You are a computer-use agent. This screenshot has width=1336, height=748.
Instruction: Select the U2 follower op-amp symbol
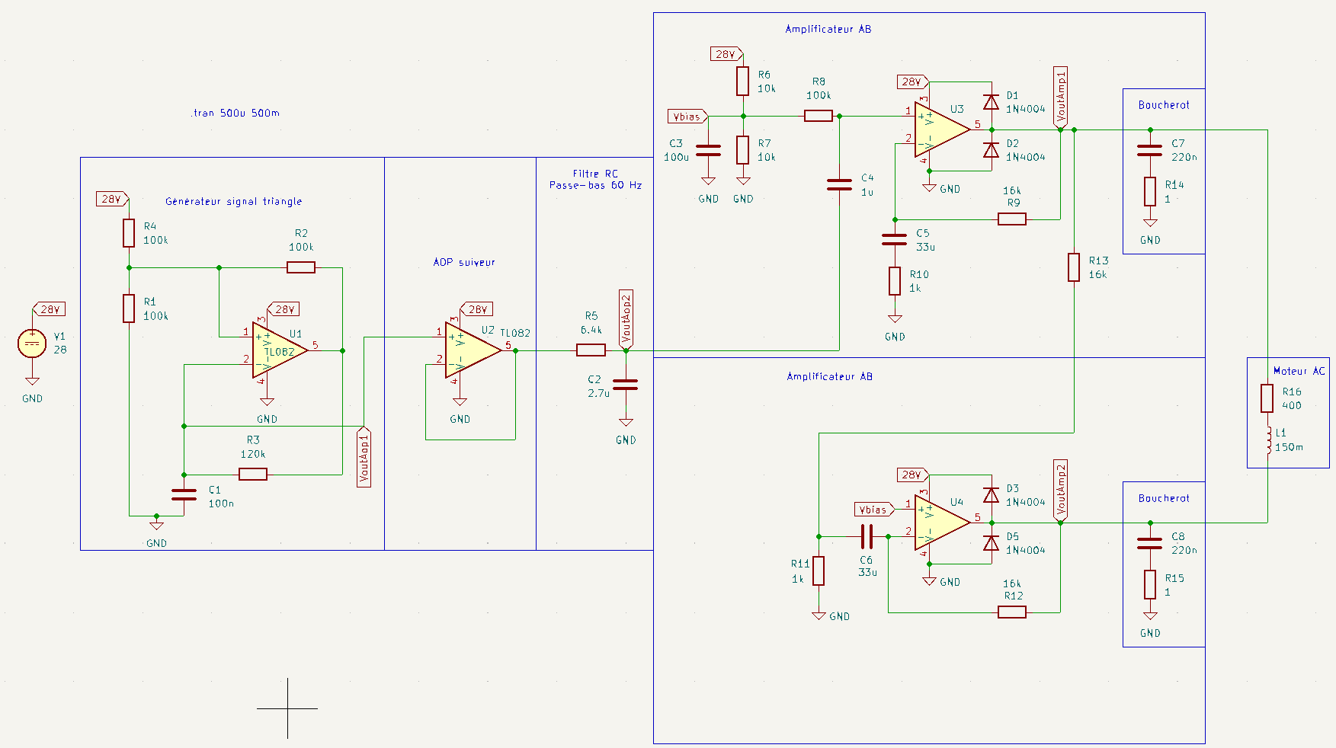[473, 350]
